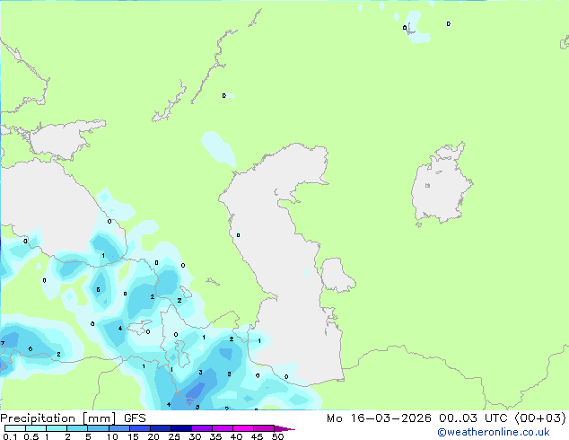Select the 5–10 mm legend color swatch
This screenshot has width=569, height=440.
(98, 428)
